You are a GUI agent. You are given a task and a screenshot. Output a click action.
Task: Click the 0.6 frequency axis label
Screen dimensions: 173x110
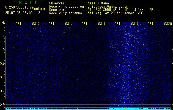[2, 105]
